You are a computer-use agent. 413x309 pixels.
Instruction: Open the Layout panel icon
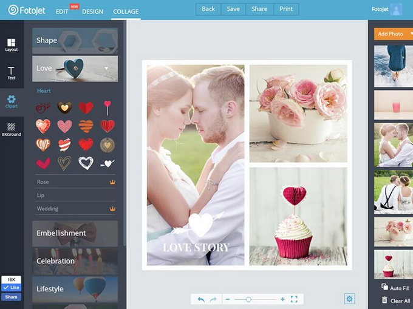12,45
